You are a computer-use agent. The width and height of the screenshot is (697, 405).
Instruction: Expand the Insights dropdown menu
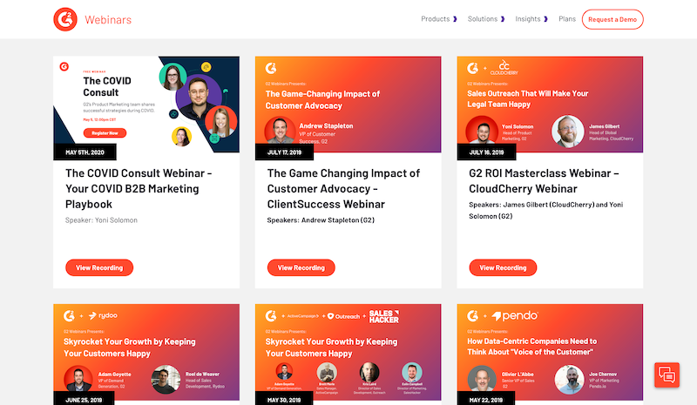pyautogui.click(x=531, y=18)
